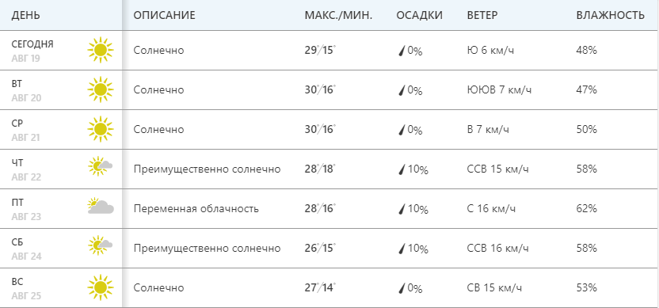Select the ВЛАЖНОСТЬ column header
The height and width of the screenshot is (308, 659).
[610, 16]
